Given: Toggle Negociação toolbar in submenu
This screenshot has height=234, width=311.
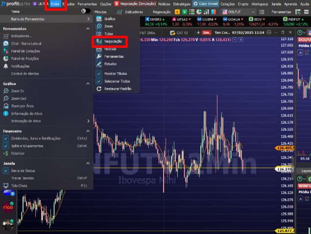Looking at the screenshot, I should [113, 42].
